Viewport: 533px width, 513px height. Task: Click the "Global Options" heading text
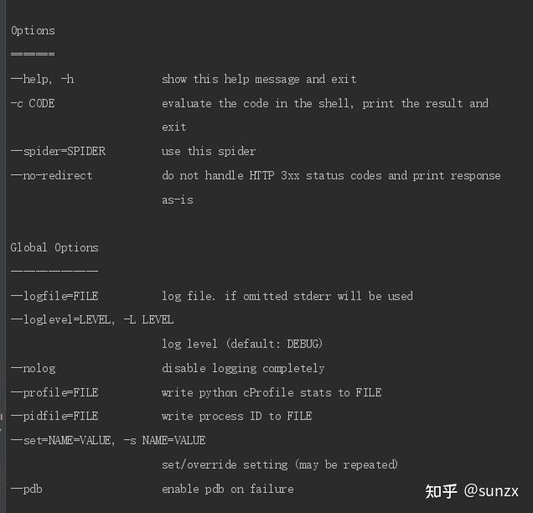(54, 247)
